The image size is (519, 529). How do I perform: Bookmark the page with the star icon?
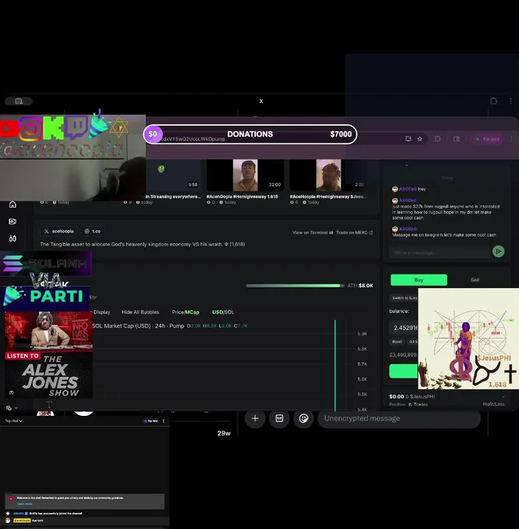420,139
